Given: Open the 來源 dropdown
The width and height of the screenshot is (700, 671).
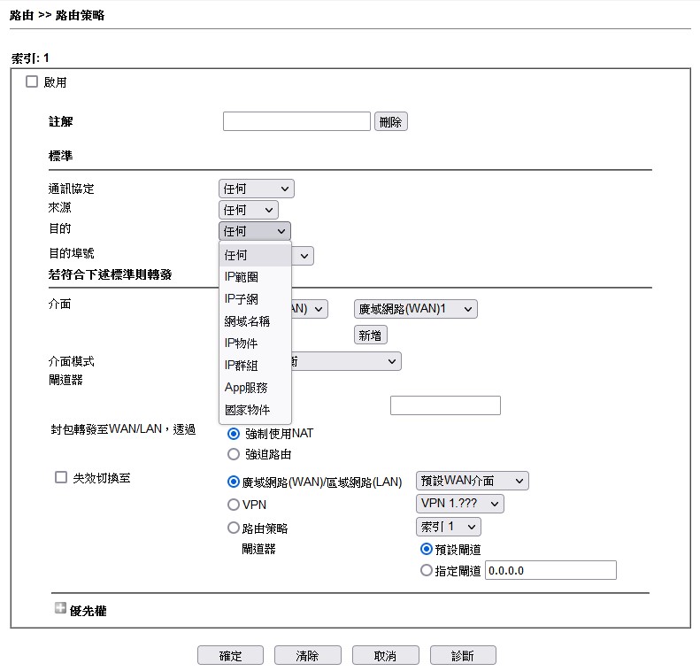Looking at the screenshot, I should coord(248,210).
